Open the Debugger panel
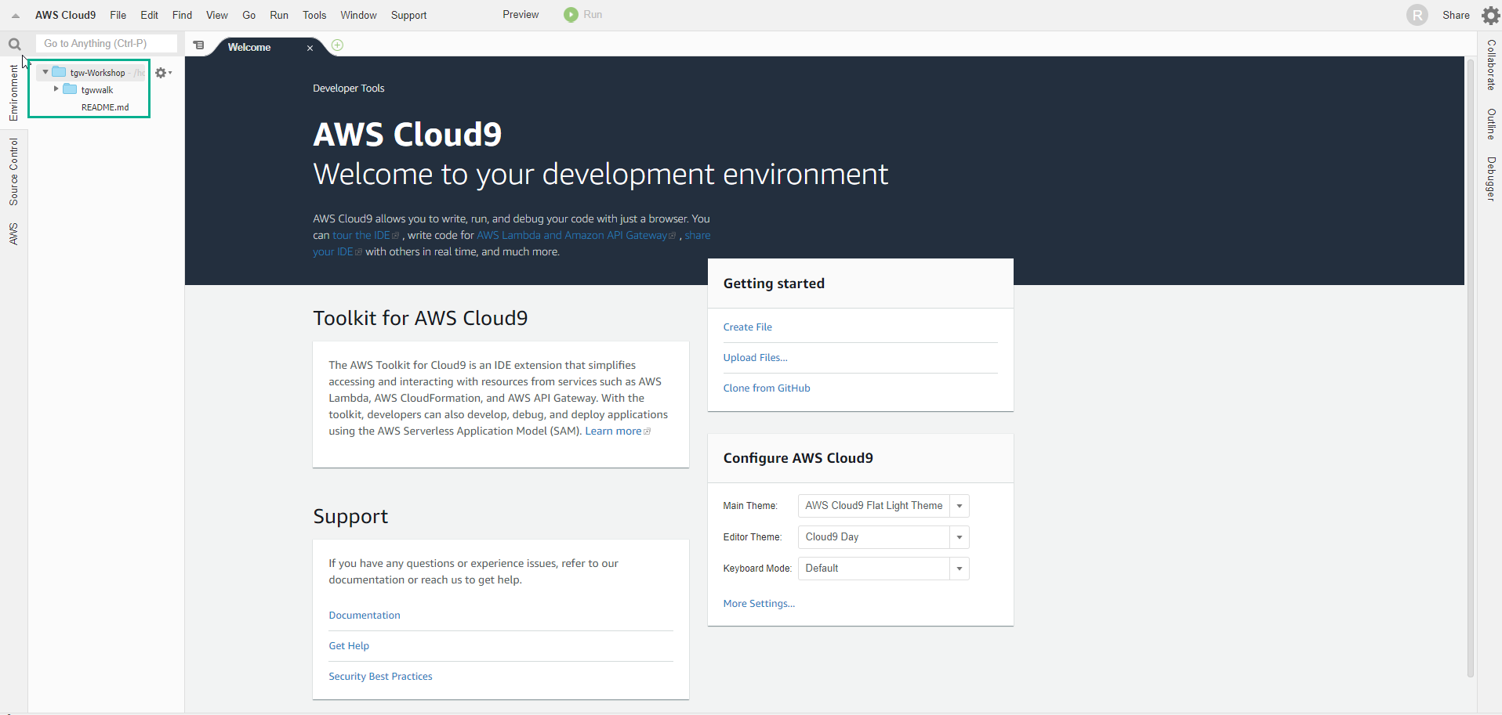The width and height of the screenshot is (1502, 715). click(x=1490, y=179)
